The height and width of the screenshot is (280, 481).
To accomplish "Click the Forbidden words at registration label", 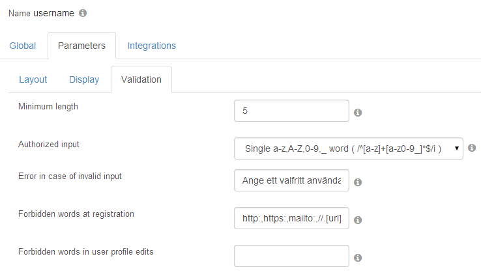I will pos(76,214).
